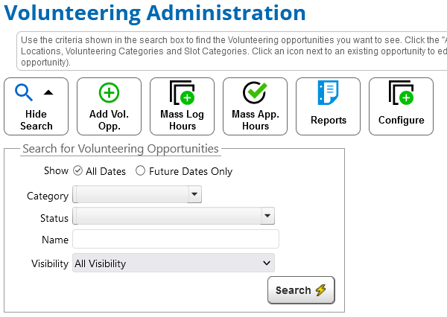Screen dimensions: 447x317
Task: Click the Reports button label
Action: [x=329, y=120]
